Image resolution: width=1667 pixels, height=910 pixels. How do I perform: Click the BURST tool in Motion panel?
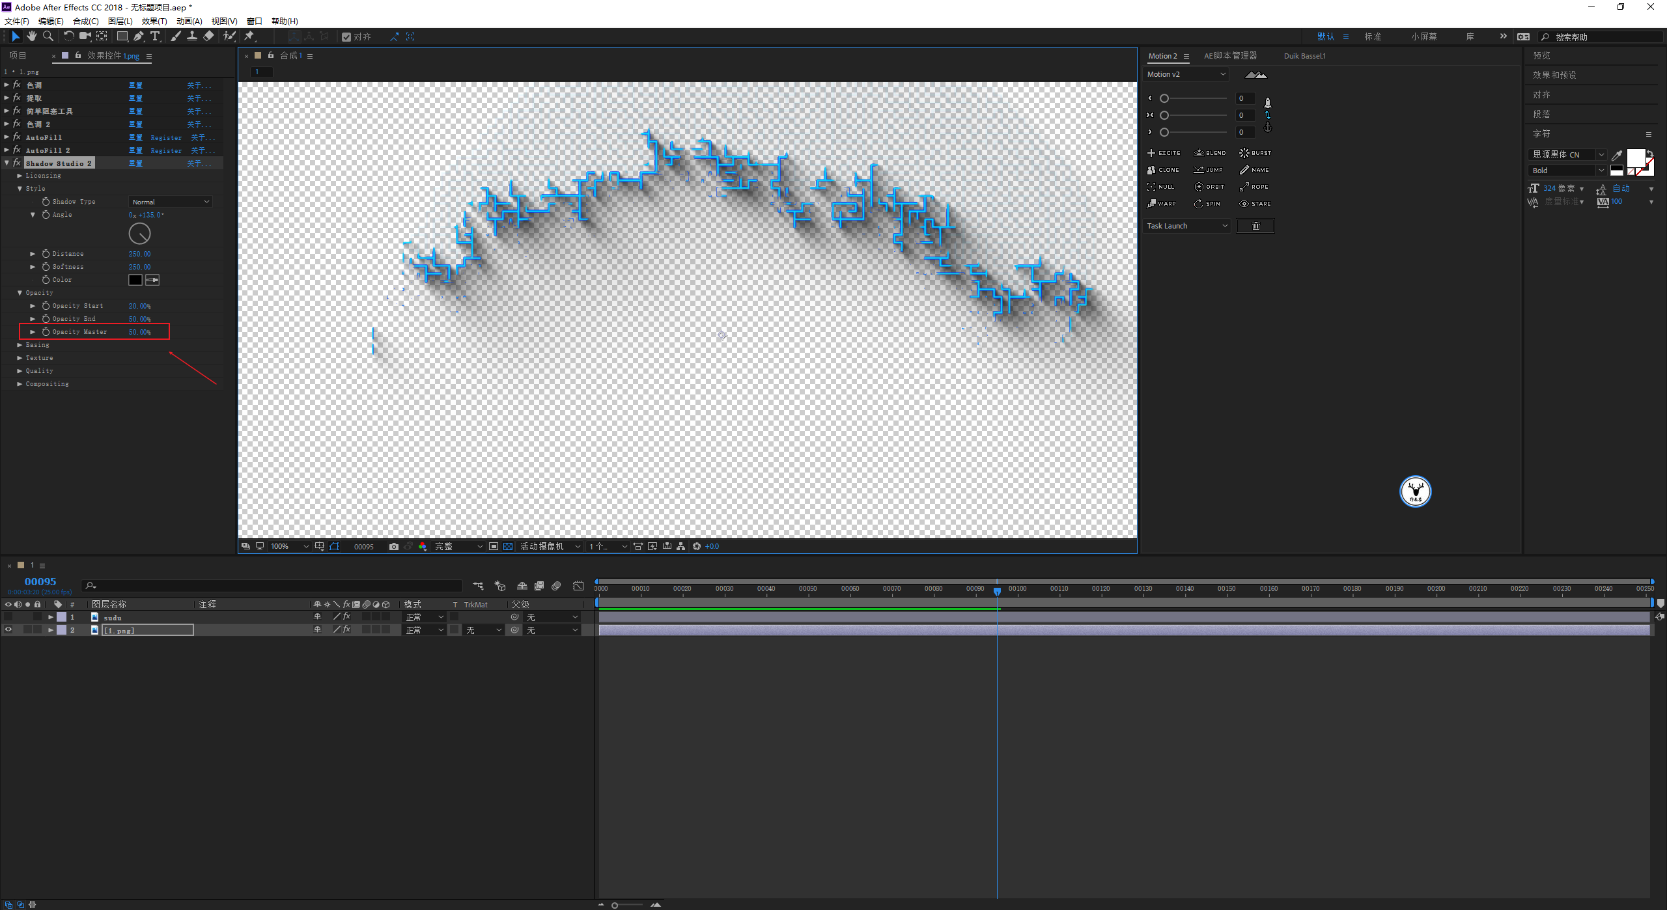click(x=1255, y=153)
